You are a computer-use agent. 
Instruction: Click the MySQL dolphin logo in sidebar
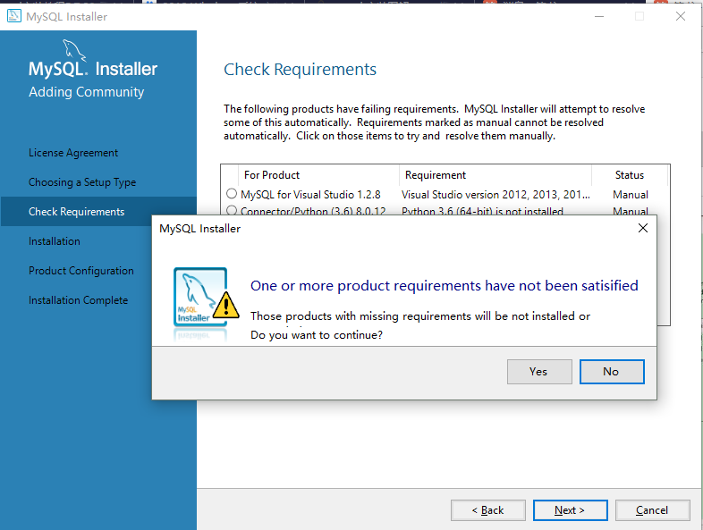coord(74,50)
